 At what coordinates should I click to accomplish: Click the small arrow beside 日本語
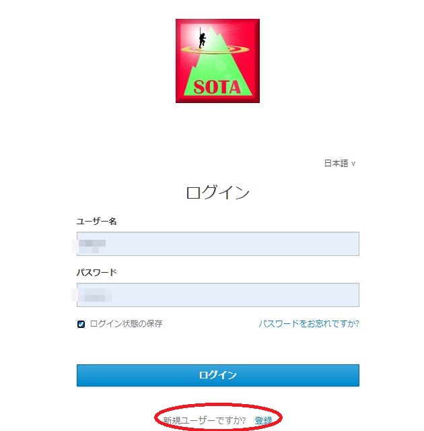click(353, 164)
